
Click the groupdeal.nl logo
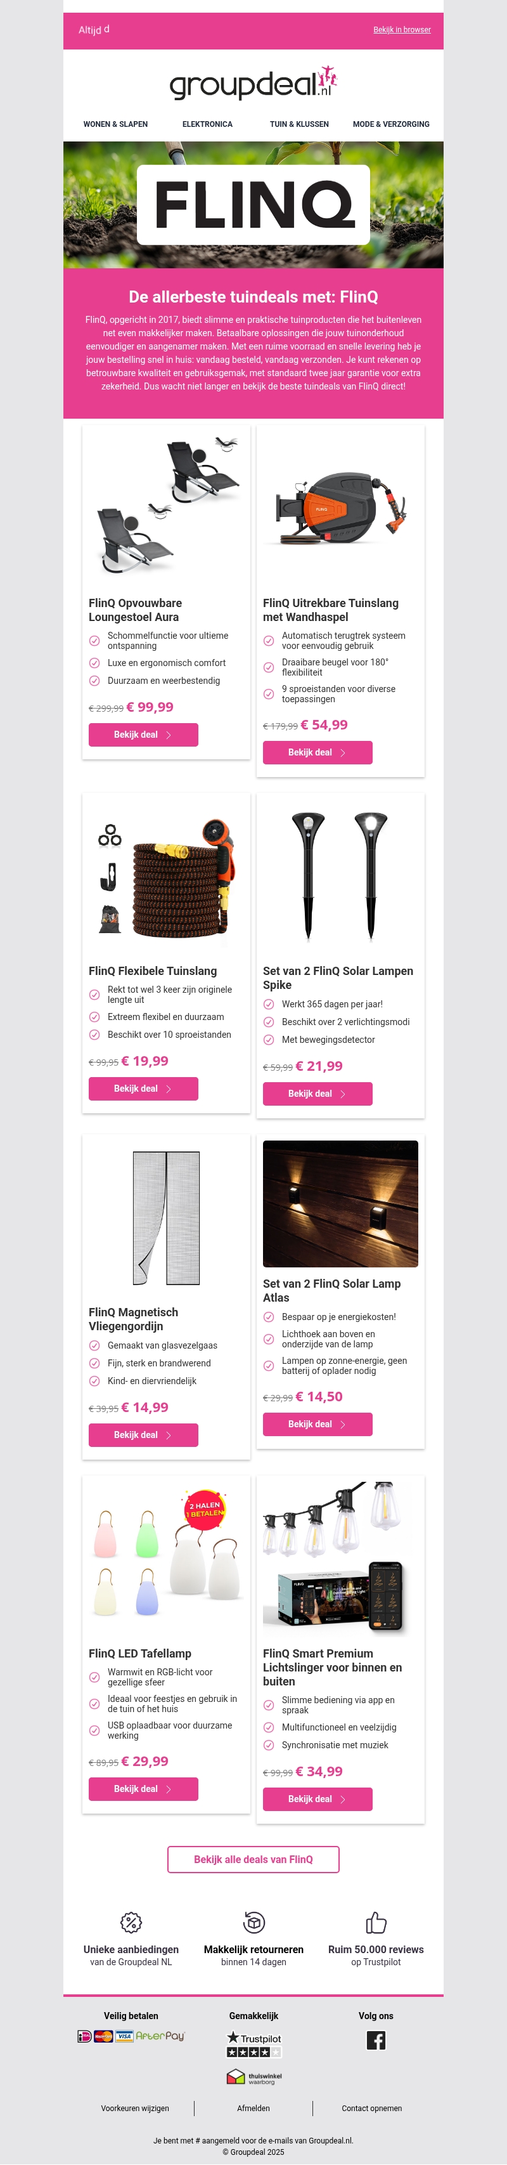(253, 82)
